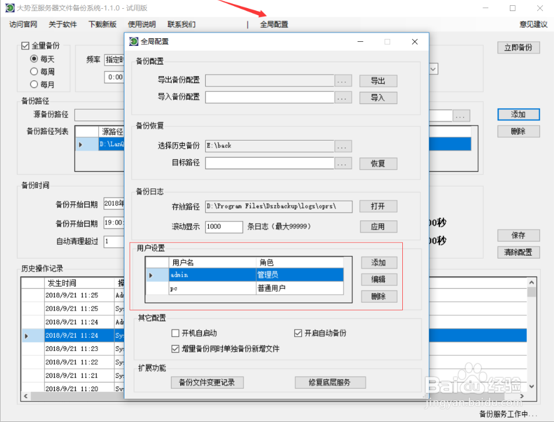Click 编辑 in the 用户设置 section
Screen dimensions: 554x422
pyautogui.click(x=379, y=280)
